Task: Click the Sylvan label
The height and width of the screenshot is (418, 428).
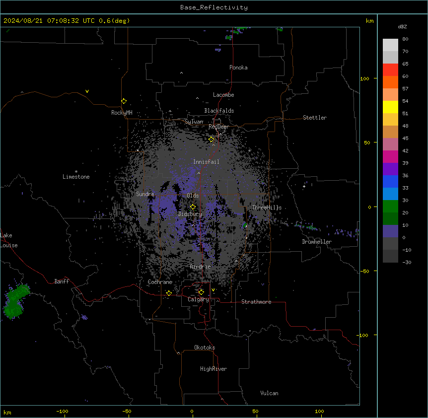Action: click(194, 122)
